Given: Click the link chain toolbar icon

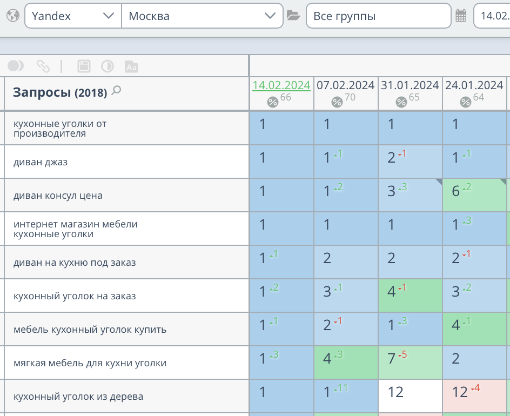Looking at the screenshot, I should (43, 66).
